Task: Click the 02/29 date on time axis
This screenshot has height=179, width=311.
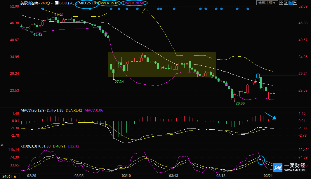Action: [x=32, y=175]
